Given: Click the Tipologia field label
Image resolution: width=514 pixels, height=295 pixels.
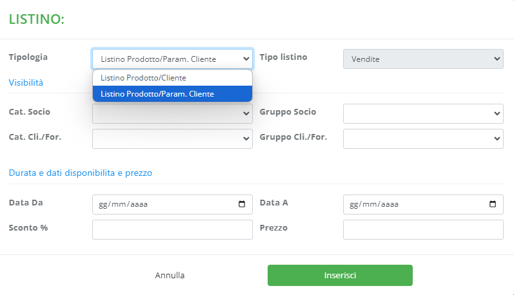Looking at the screenshot, I should (x=28, y=57).
